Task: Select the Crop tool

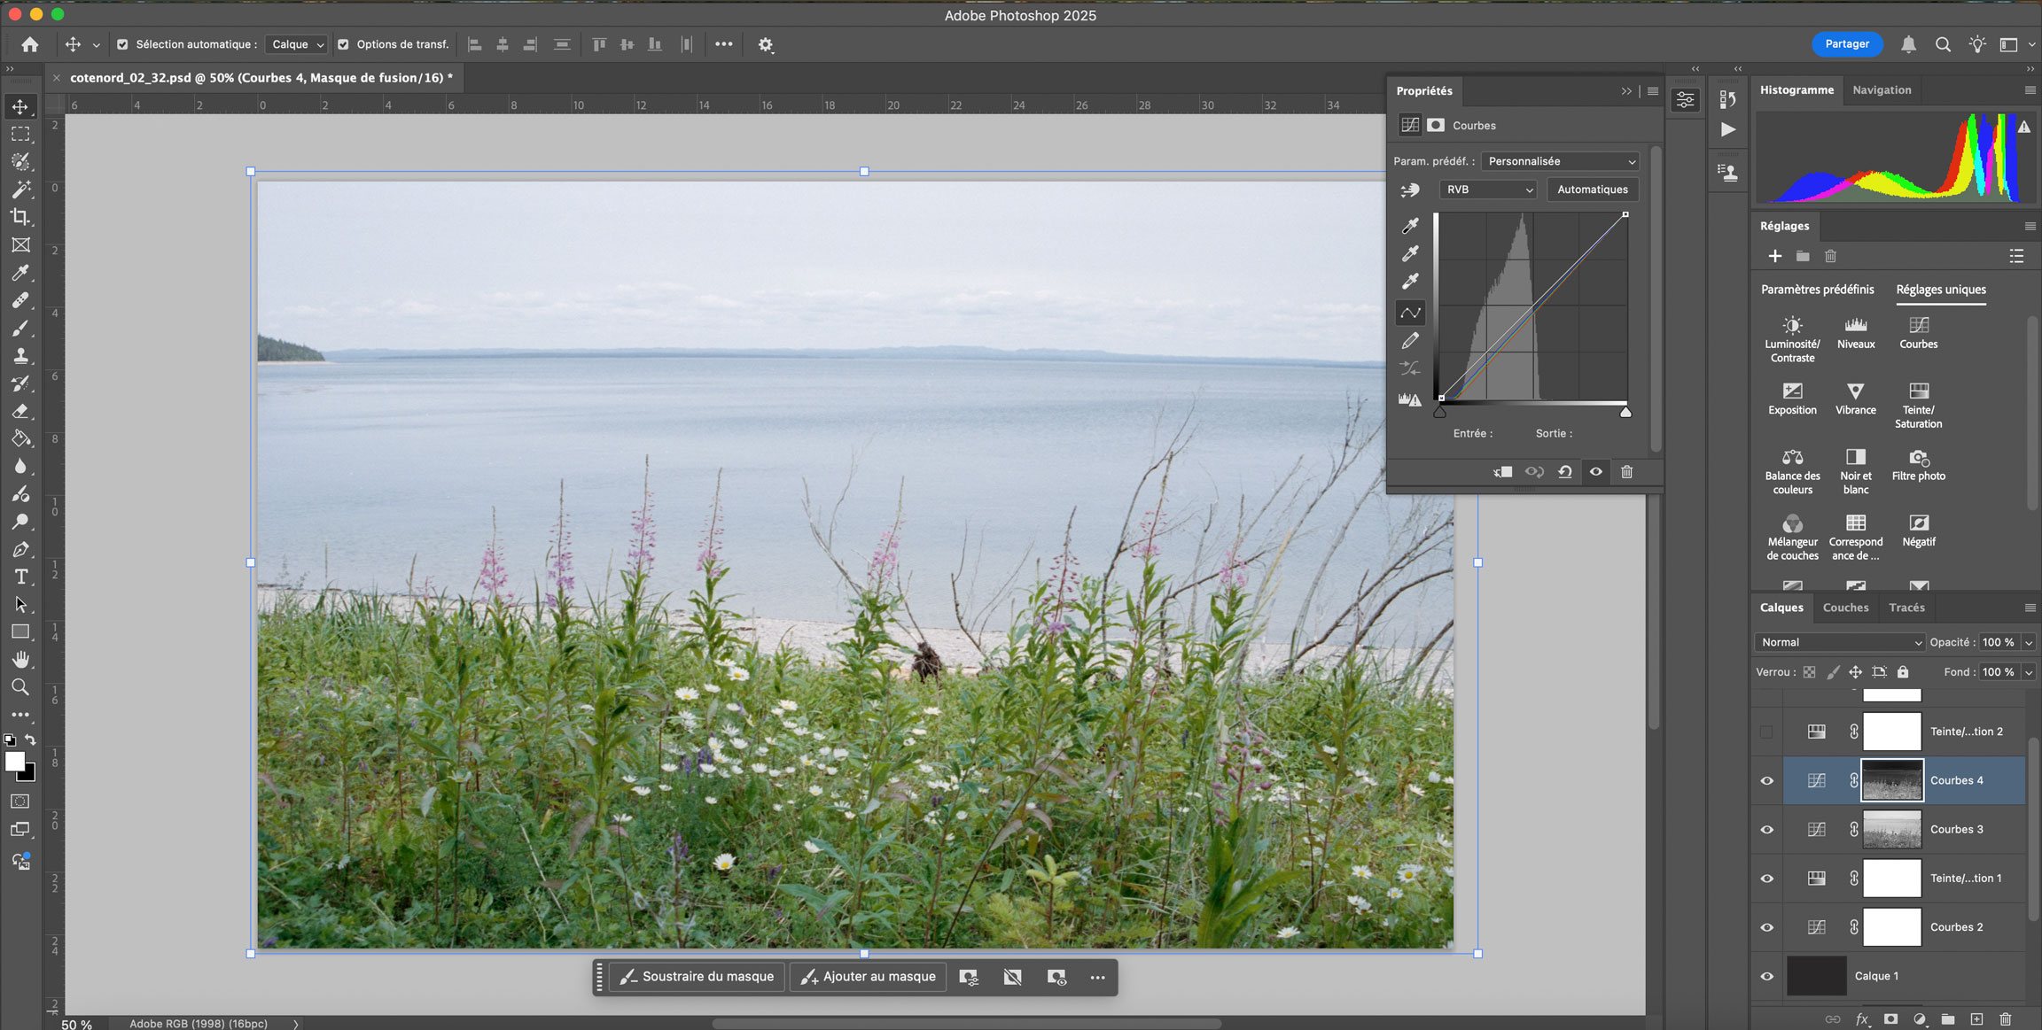Action: (19, 217)
